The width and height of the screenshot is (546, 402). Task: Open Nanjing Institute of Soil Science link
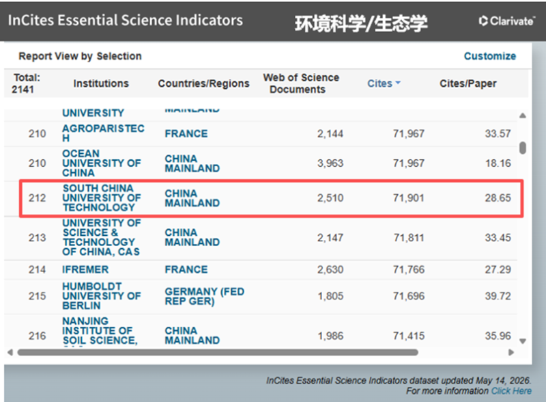pos(100,332)
